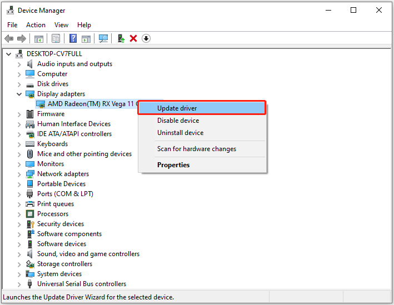This screenshot has width=394, height=305.
Task: Click the Properties sheet icon in toolbar
Action: [x=56, y=38]
